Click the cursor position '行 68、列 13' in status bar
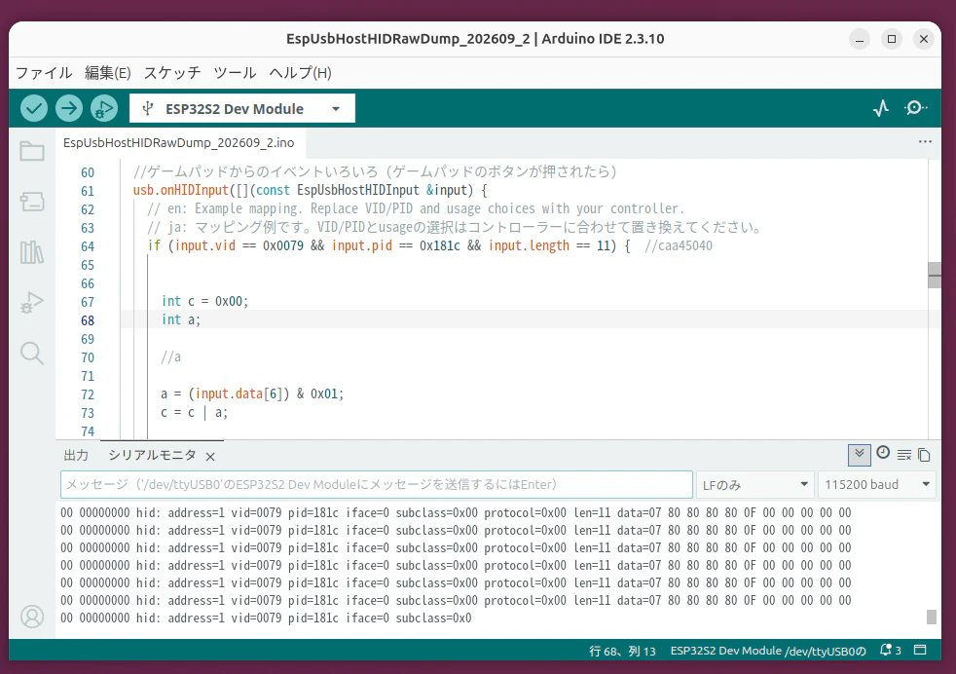This screenshot has height=674, width=956. (x=622, y=651)
